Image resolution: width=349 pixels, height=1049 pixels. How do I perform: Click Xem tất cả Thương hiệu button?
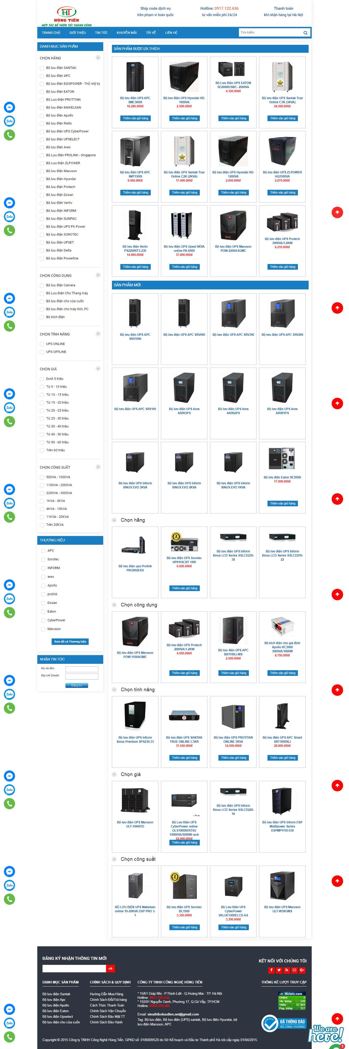tap(70, 641)
